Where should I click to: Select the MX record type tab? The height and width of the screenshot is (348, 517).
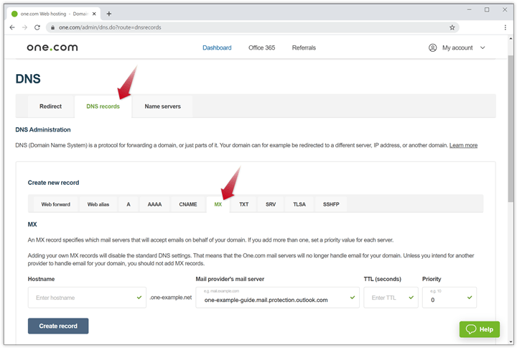[x=218, y=204]
